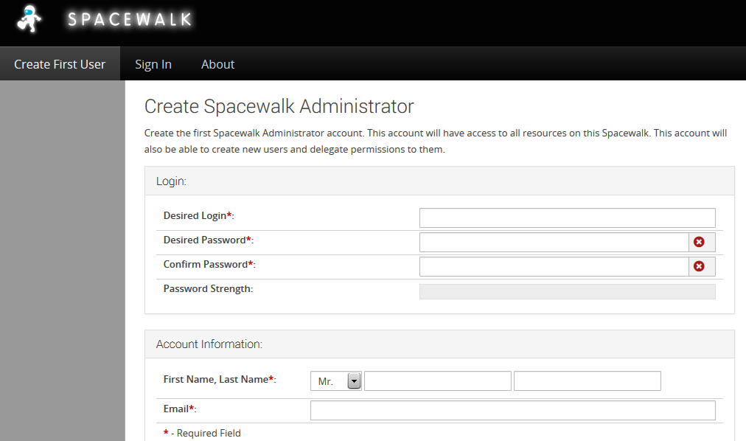Click the red X icon beside Desired Password
This screenshot has width=746, height=441.
(x=699, y=242)
